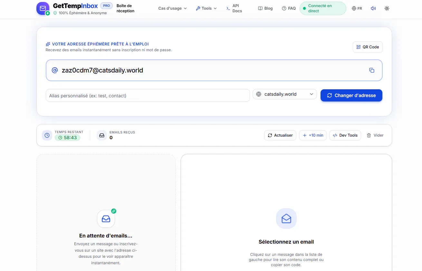This screenshot has height=271, width=422.
Task: Open the Blog page
Action: click(265, 8)
